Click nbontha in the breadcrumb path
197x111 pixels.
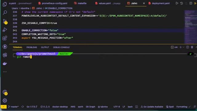pyautogui.click(x=25, y=8)
